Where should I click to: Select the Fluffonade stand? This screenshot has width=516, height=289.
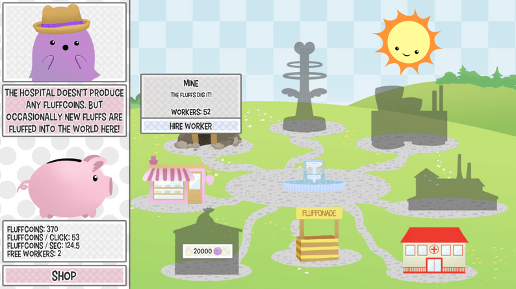coord(318,235)
